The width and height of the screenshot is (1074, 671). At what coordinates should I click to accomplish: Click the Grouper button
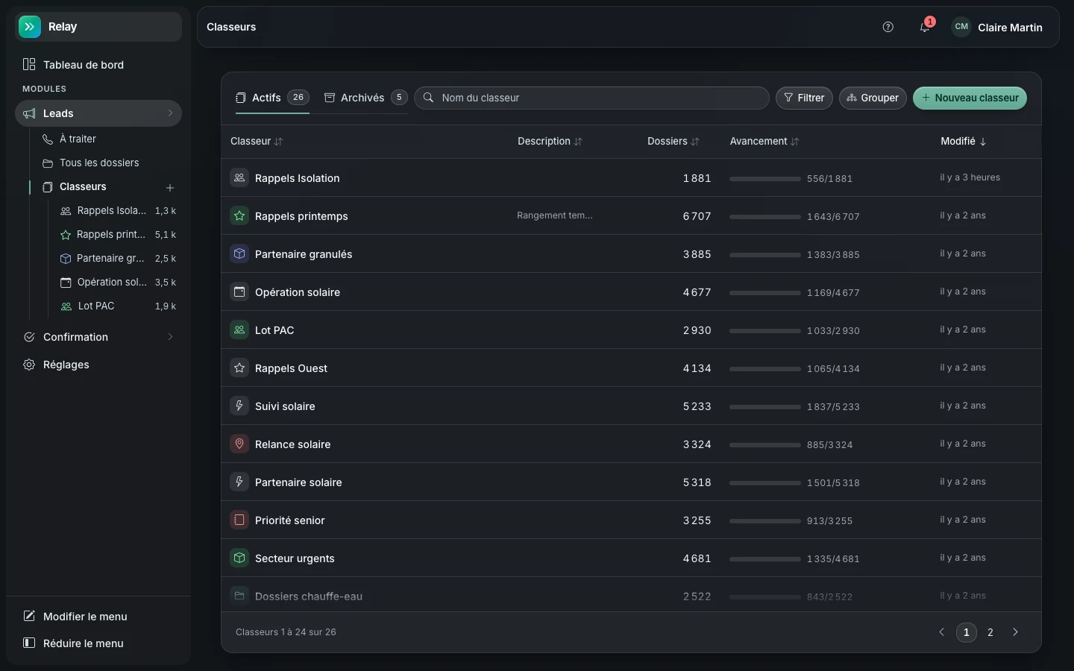tap(873, 98)
